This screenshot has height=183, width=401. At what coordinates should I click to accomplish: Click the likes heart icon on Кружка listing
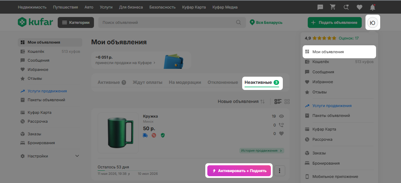point(281,134)
